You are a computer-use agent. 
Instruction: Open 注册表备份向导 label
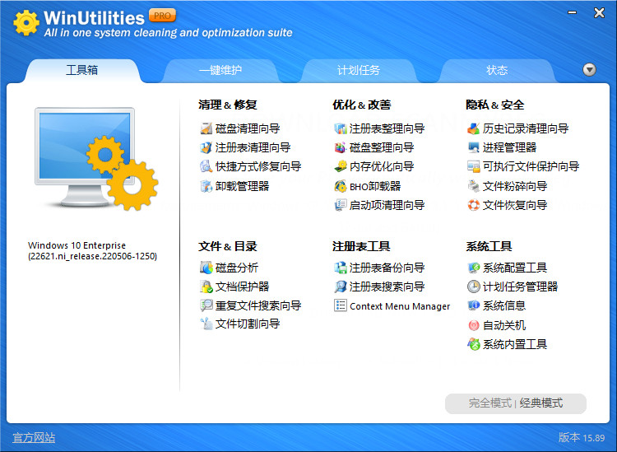(387, 268)
